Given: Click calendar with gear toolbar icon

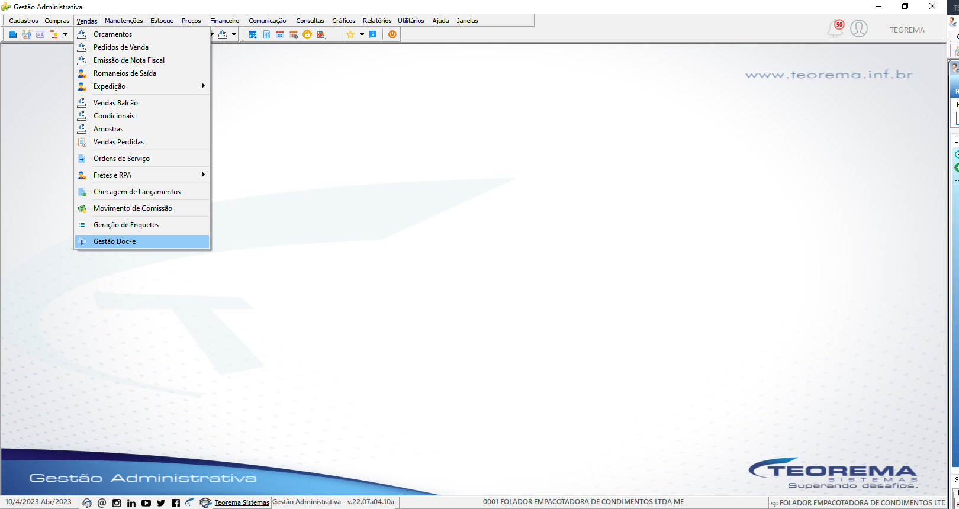Looking at the screenshot, I should click(294, 34).
